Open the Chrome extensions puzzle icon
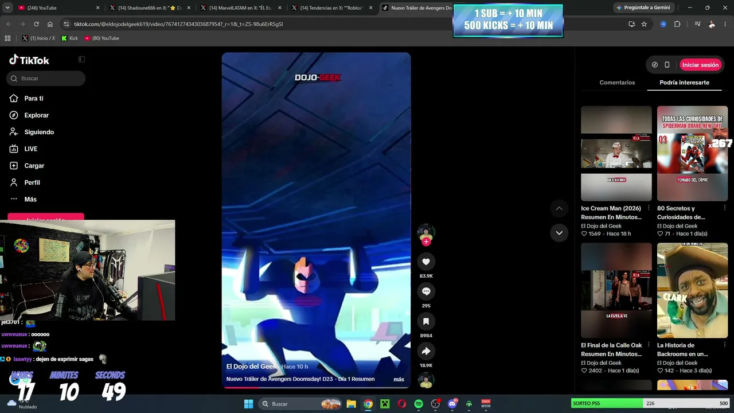734x413 pixels. point(677,24)
